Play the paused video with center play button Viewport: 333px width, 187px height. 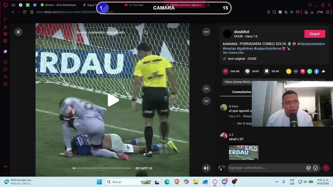point(113,100)
